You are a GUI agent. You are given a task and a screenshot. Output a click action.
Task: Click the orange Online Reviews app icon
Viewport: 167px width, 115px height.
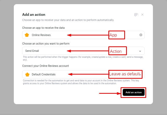tap(27, 35)
